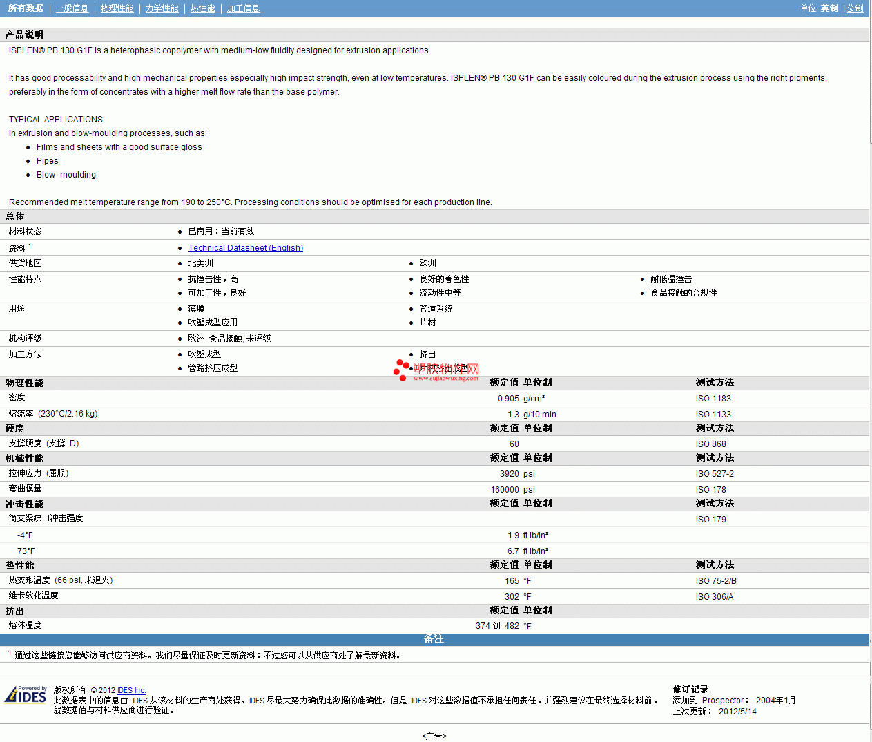
Task: Go to the 力学性能 section link
Action: [162, 8]
